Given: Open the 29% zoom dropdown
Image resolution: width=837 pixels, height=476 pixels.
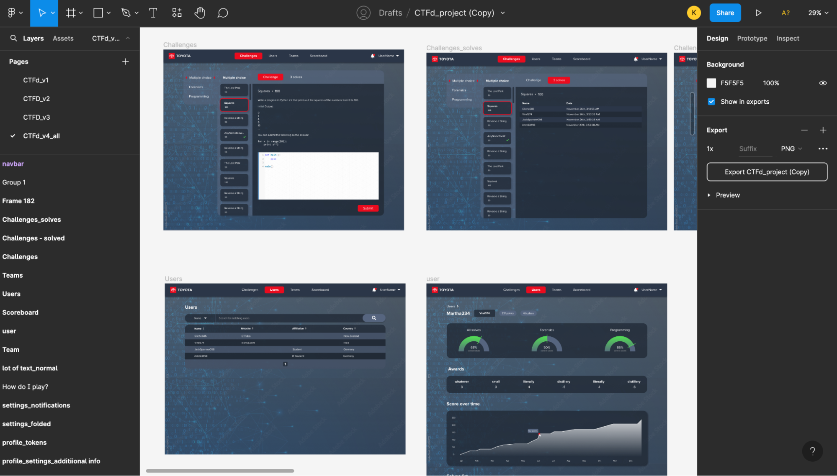Looking at the screenshot, I should tap(818, 13).
